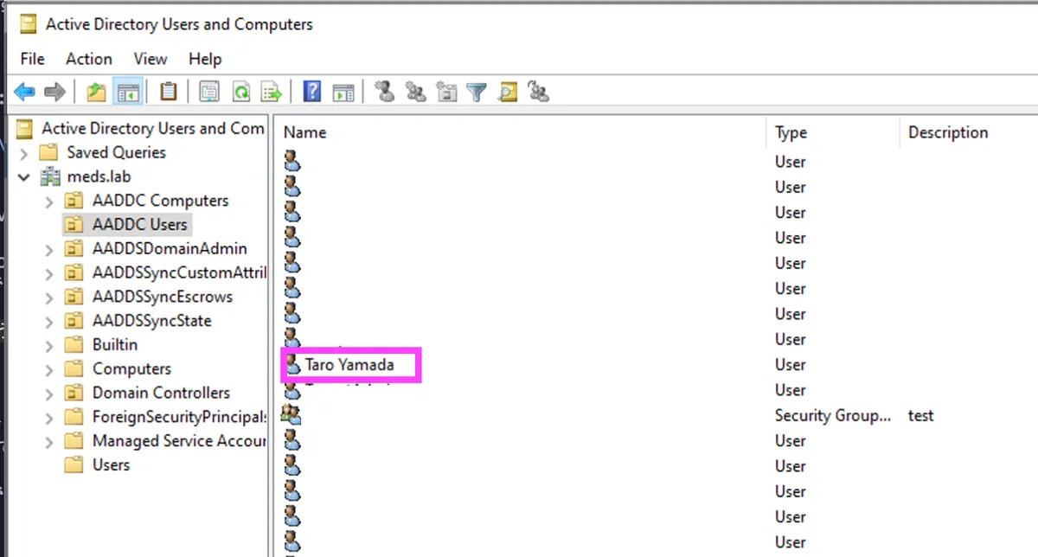Screen dimensions: 1038x557
Task: Select the Users container in tree
Action: (111, 464)
